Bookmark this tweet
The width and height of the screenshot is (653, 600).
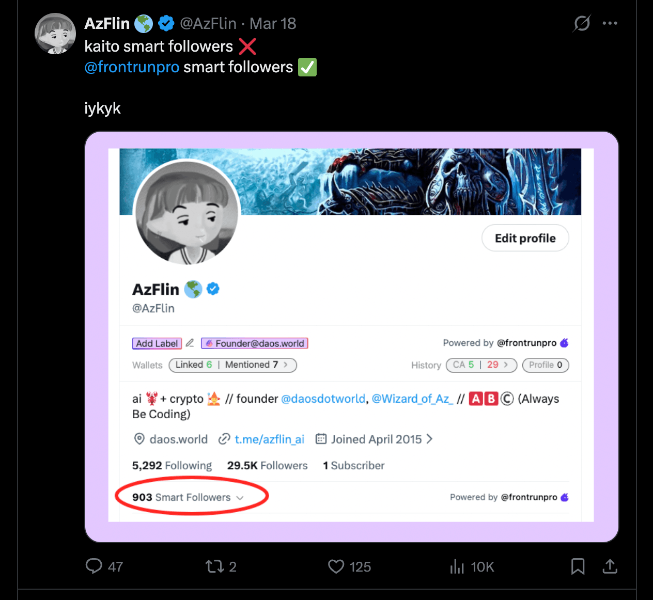[x=578, y=566]
